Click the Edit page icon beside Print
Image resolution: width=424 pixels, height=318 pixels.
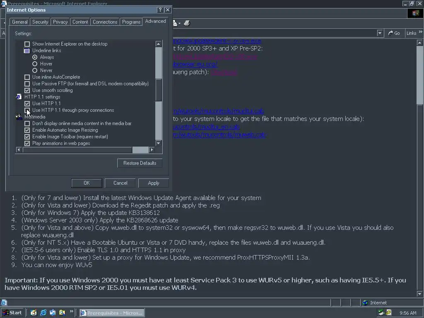pos(175,23)
